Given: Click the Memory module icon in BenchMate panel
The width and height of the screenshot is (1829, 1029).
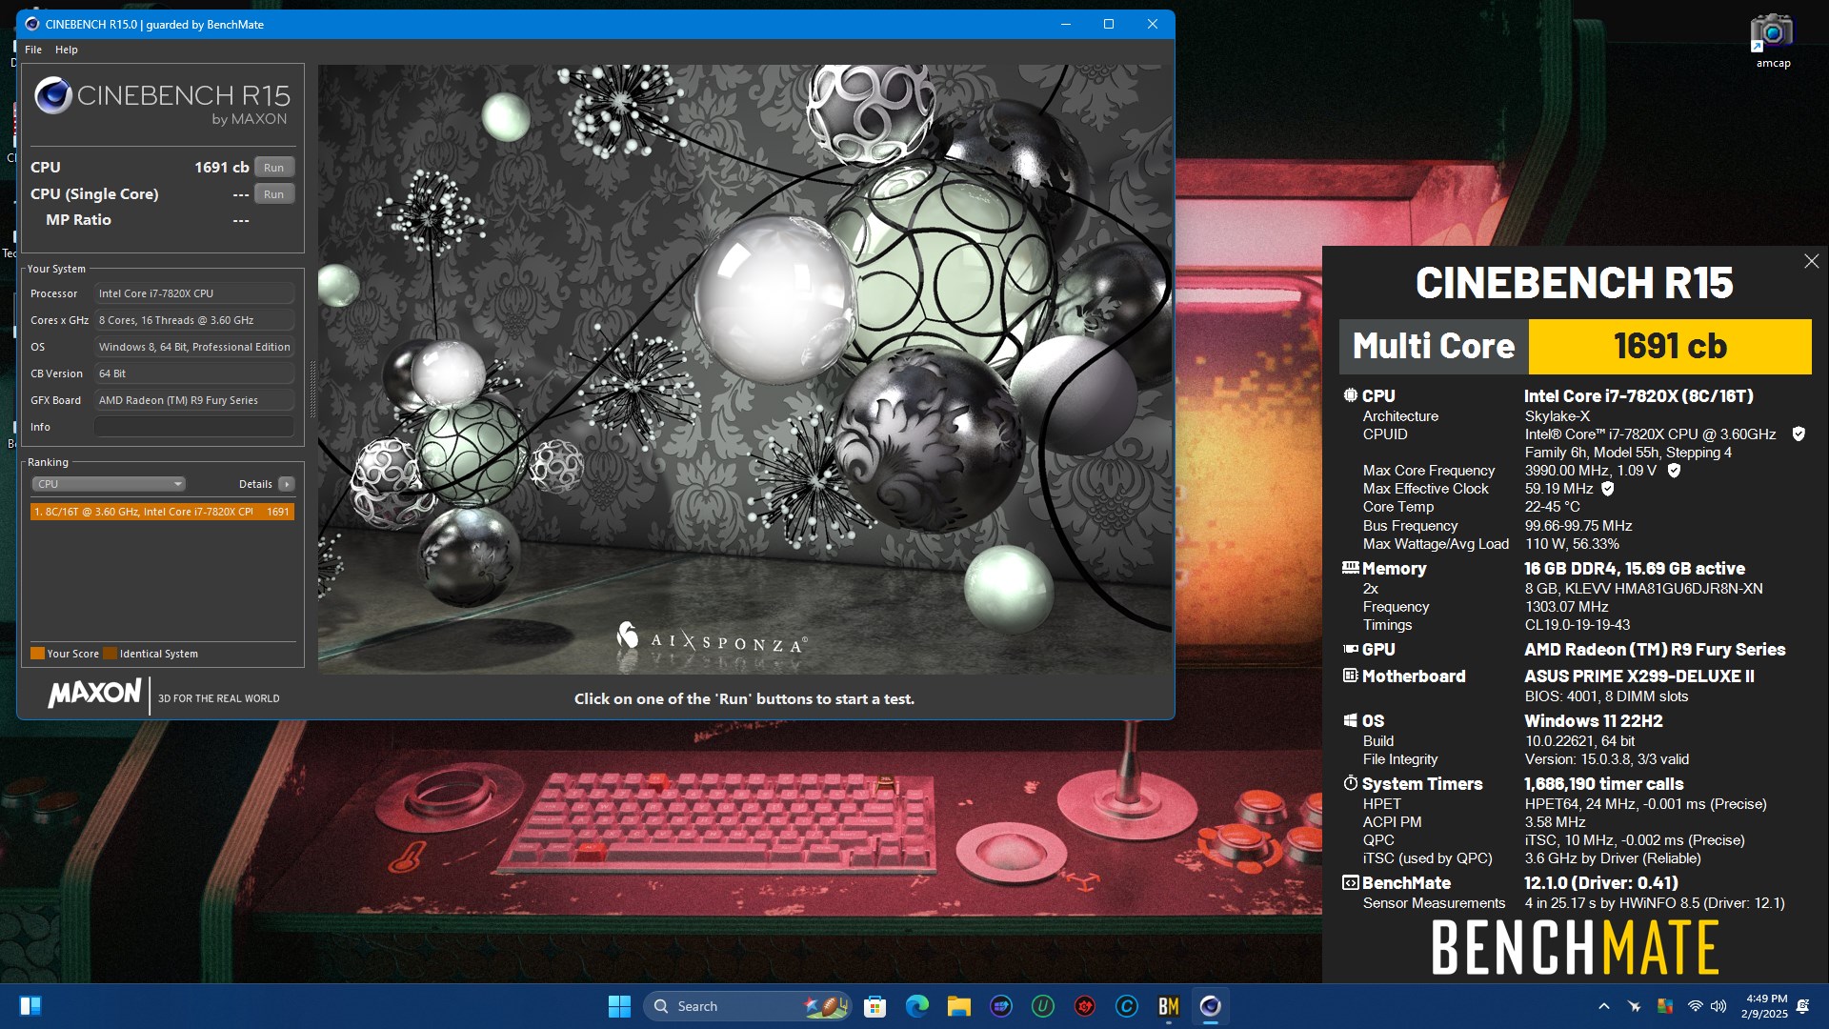Looking at the screenshot, I should tap(1350, 568).
